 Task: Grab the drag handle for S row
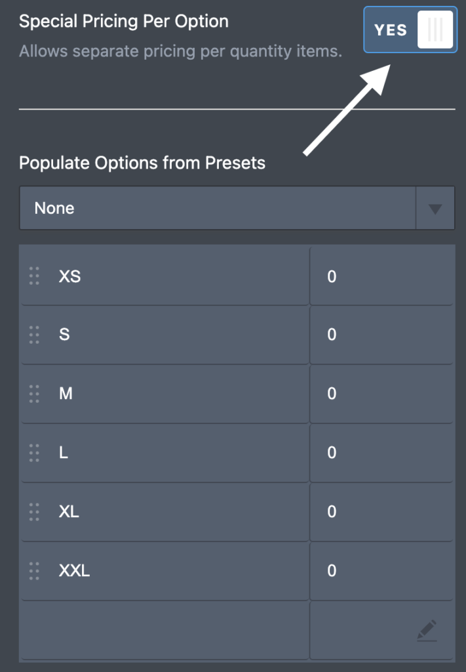[x=34, y=335]
